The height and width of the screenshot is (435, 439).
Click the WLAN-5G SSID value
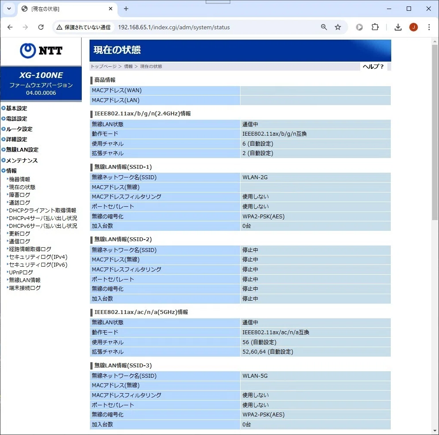tap(255, 376)
